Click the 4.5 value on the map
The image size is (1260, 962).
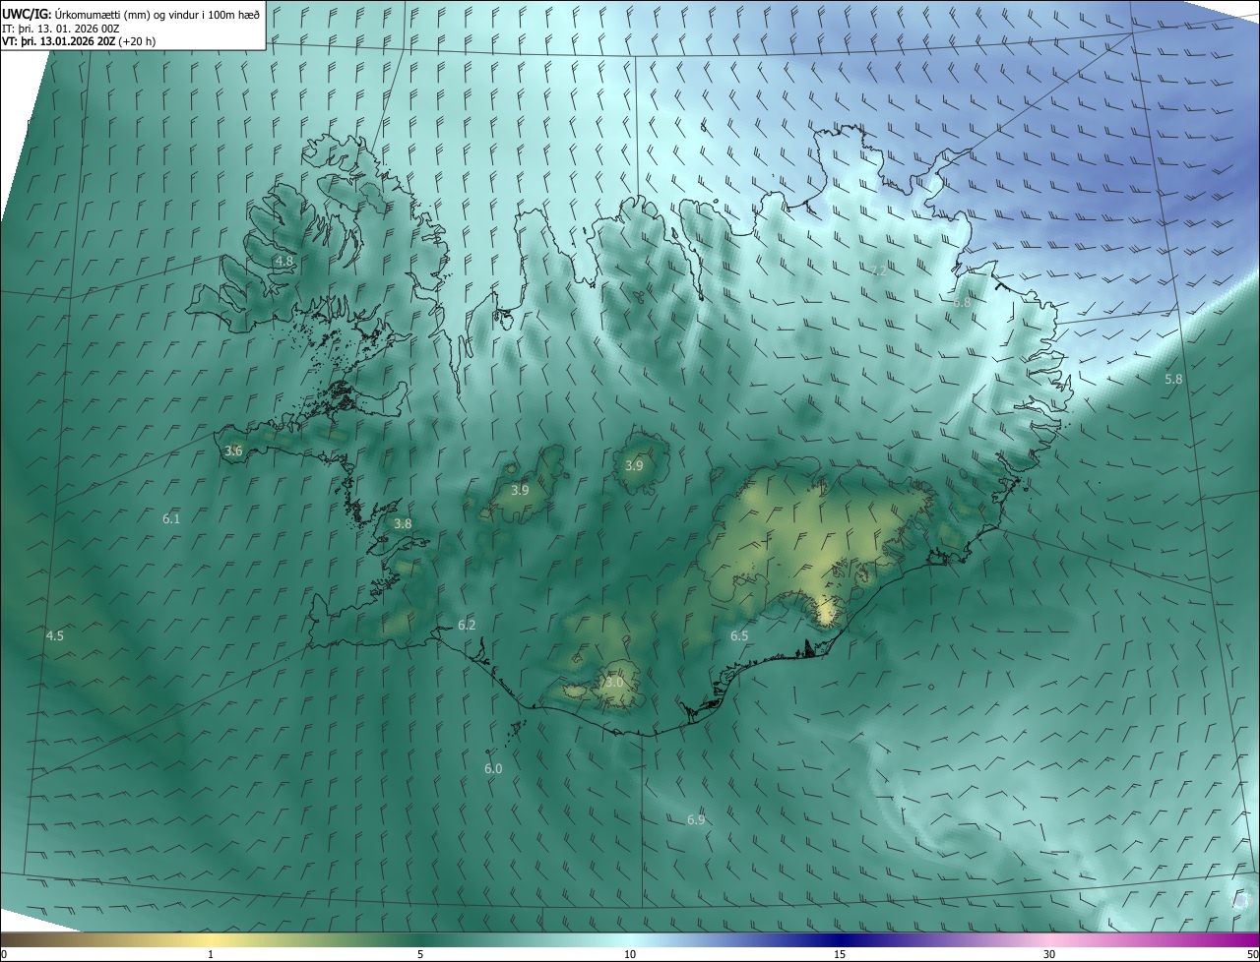[55, 635]
